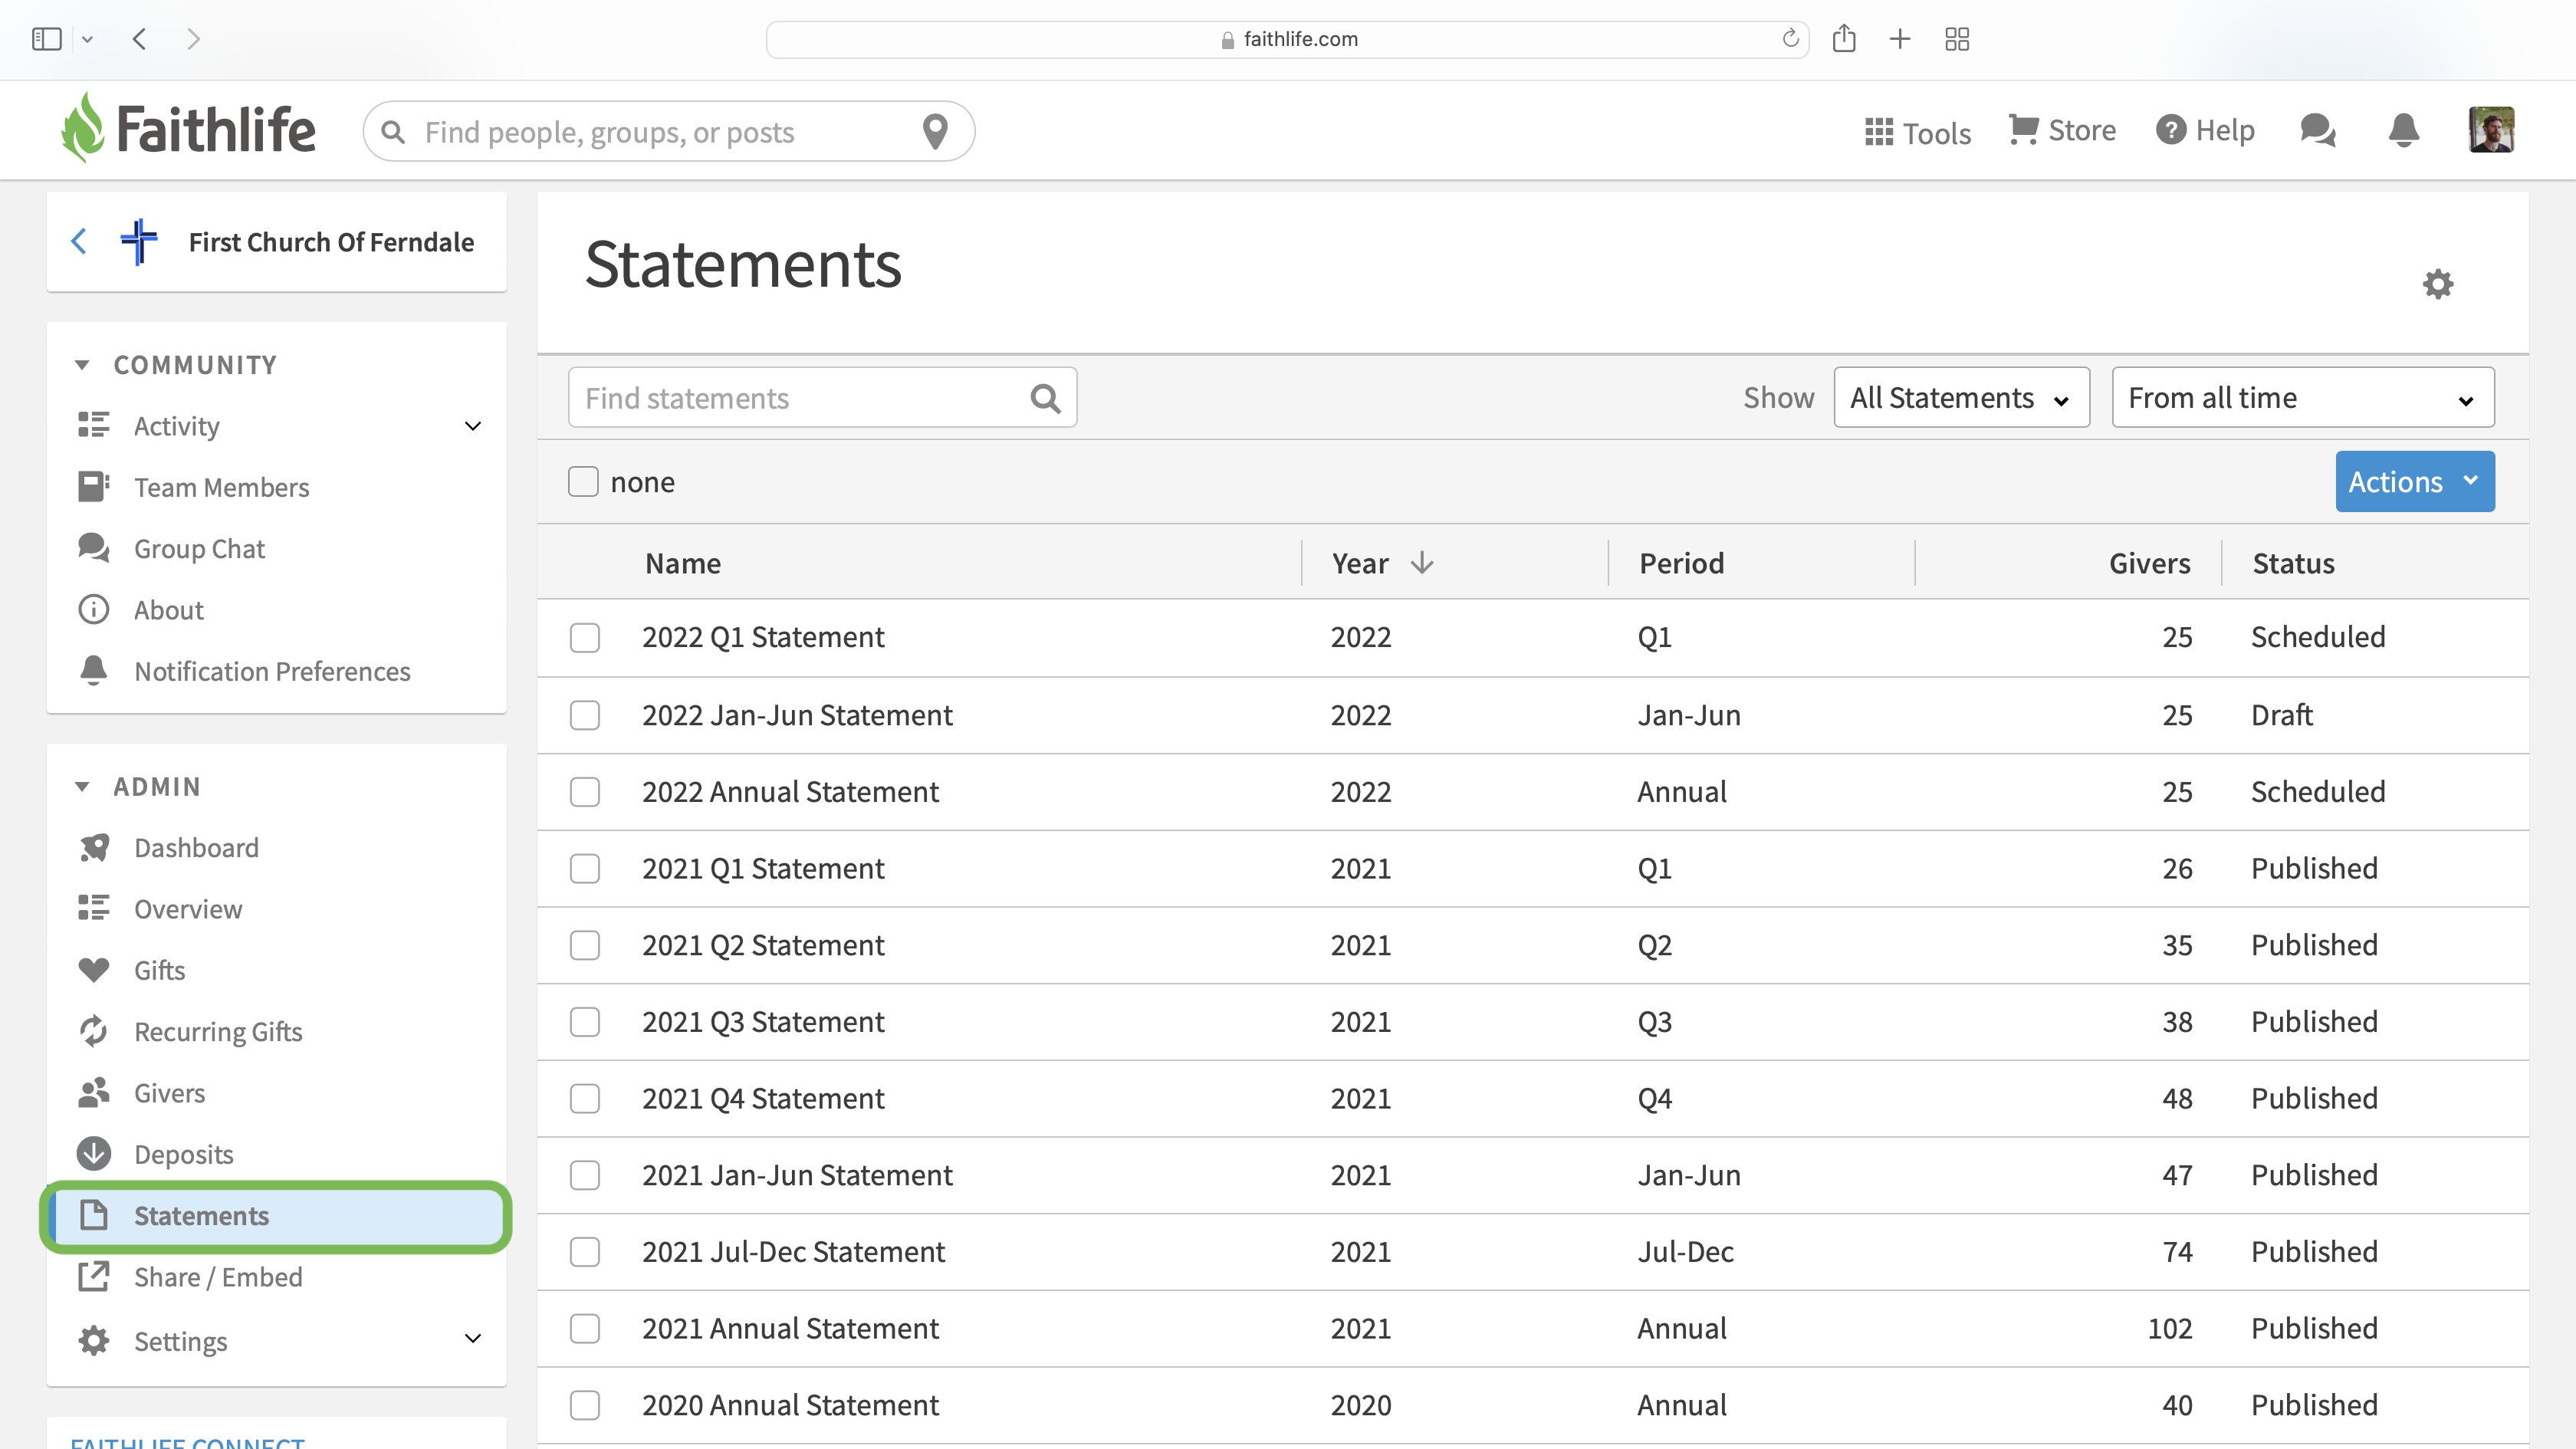Open the messages chat bubble icon
2576x1449 pixels.
pos(2317,130)
